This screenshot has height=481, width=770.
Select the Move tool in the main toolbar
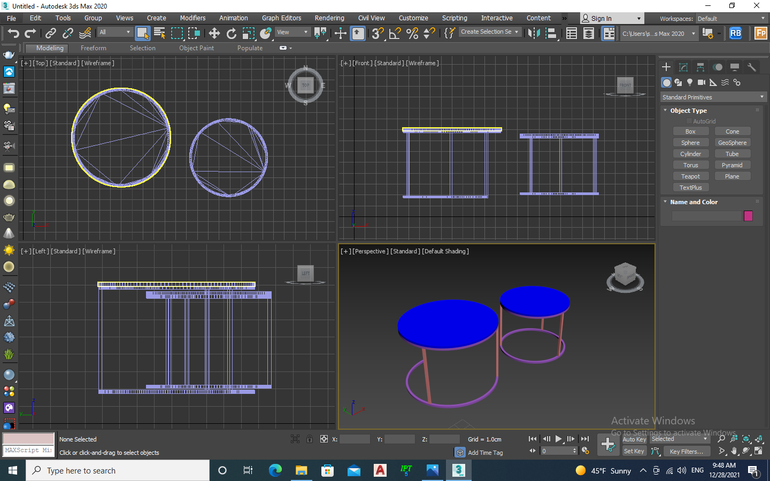[214, 34]
